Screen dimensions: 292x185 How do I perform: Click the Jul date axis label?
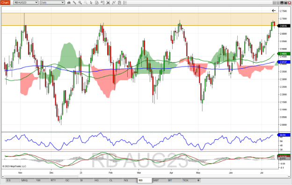[262, 173]
